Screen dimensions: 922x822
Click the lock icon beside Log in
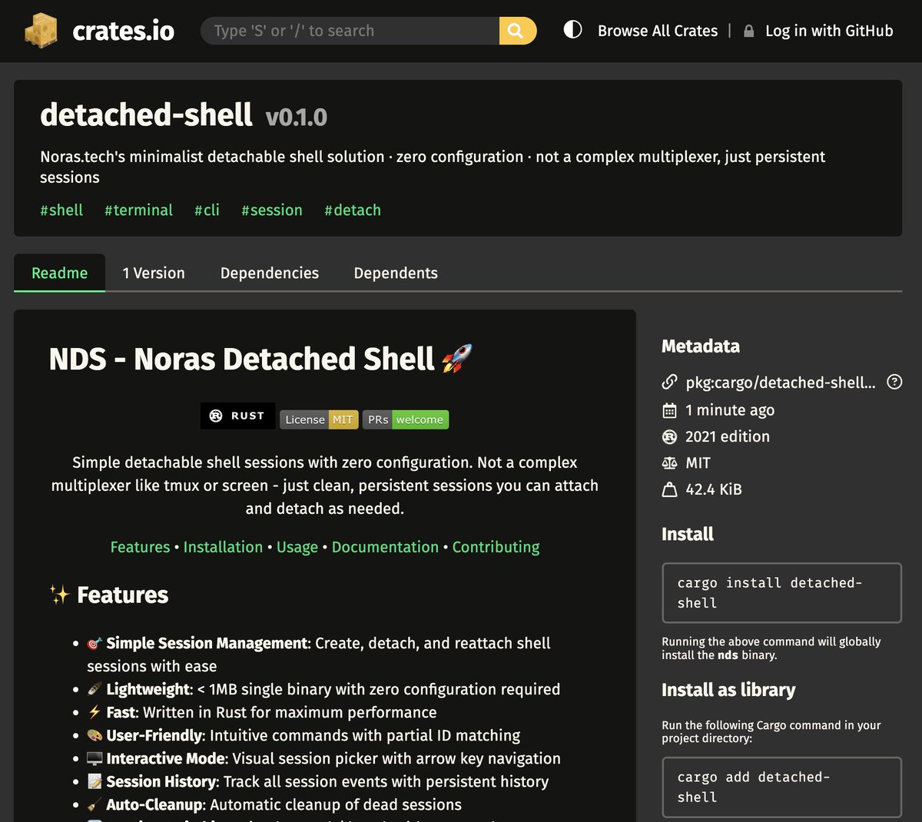point(748,31)
